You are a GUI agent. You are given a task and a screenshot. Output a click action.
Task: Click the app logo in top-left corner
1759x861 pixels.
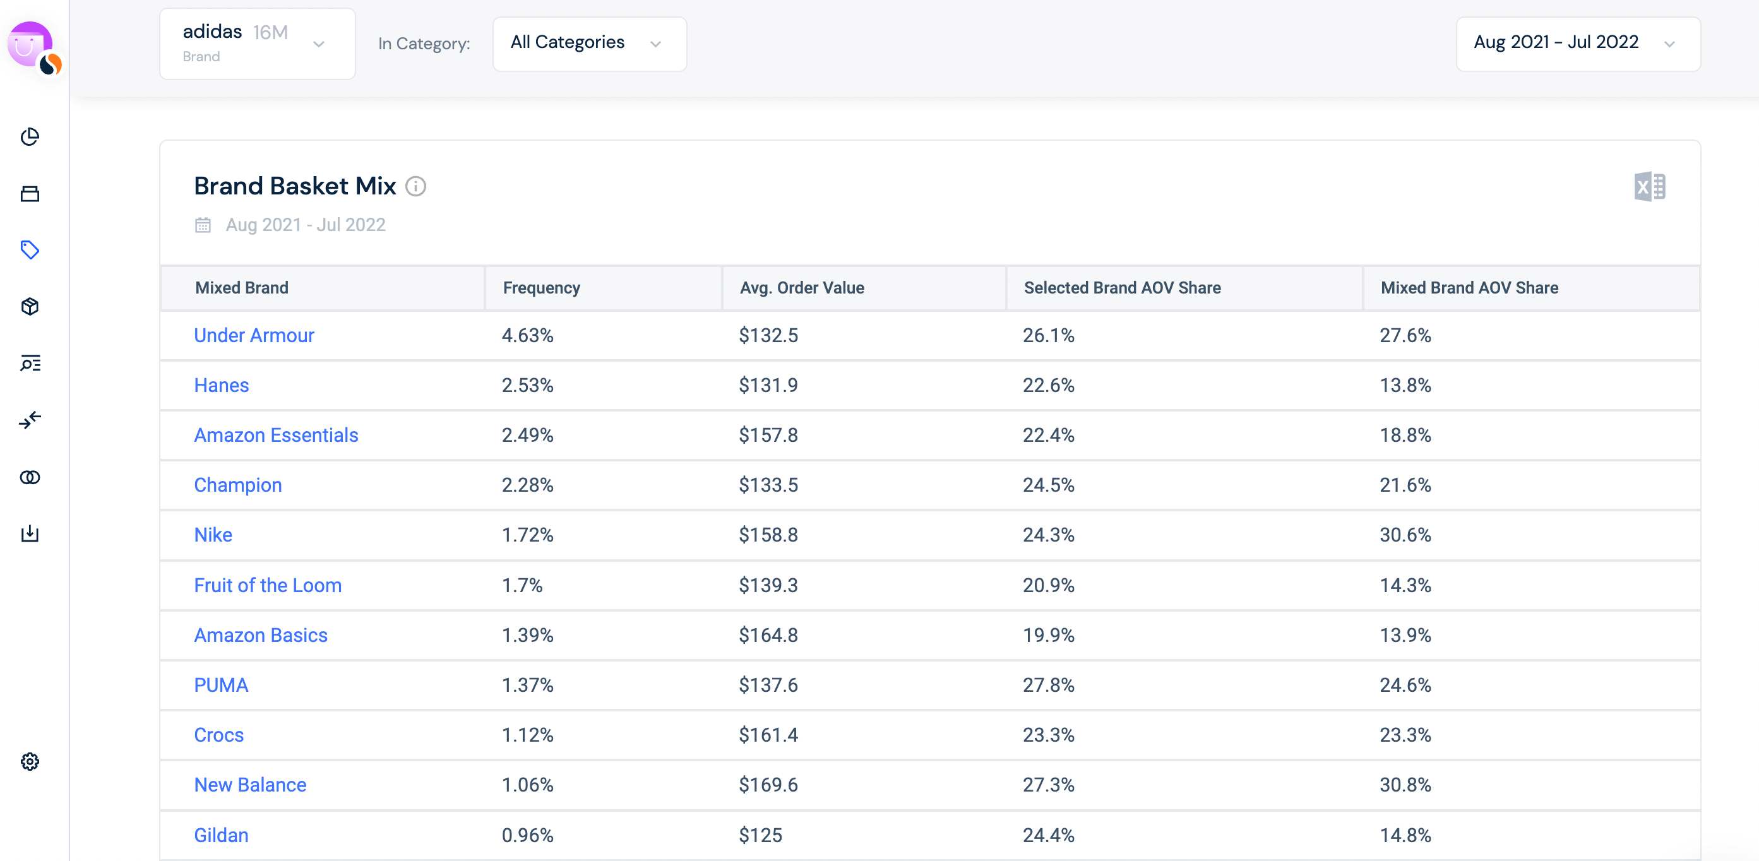32,45
